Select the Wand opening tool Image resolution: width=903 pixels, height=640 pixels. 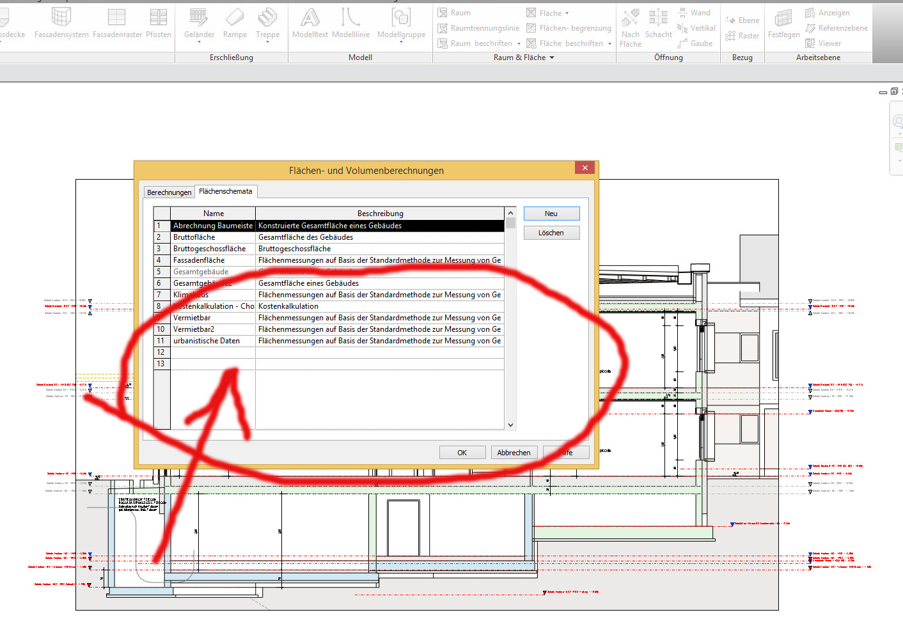pyautogui.click(x=694, y=13)
